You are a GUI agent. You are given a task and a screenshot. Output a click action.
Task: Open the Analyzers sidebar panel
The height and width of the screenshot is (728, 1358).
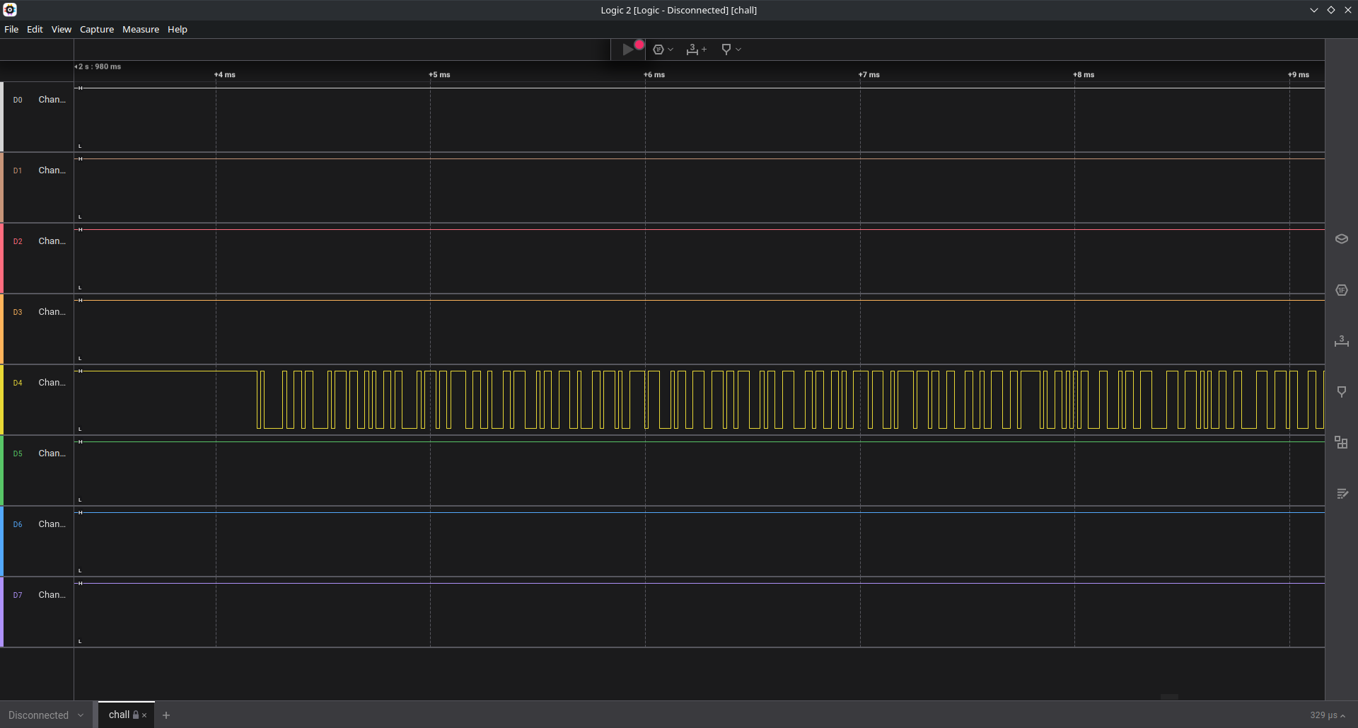point(1341,290)
